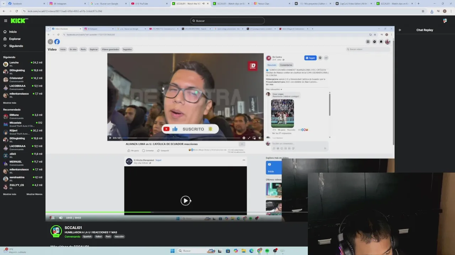Viewport: 455px width, 255px height.
Task: Pause the Kick VOD playback
Action: pyautogui.click(x=52, y=218)
